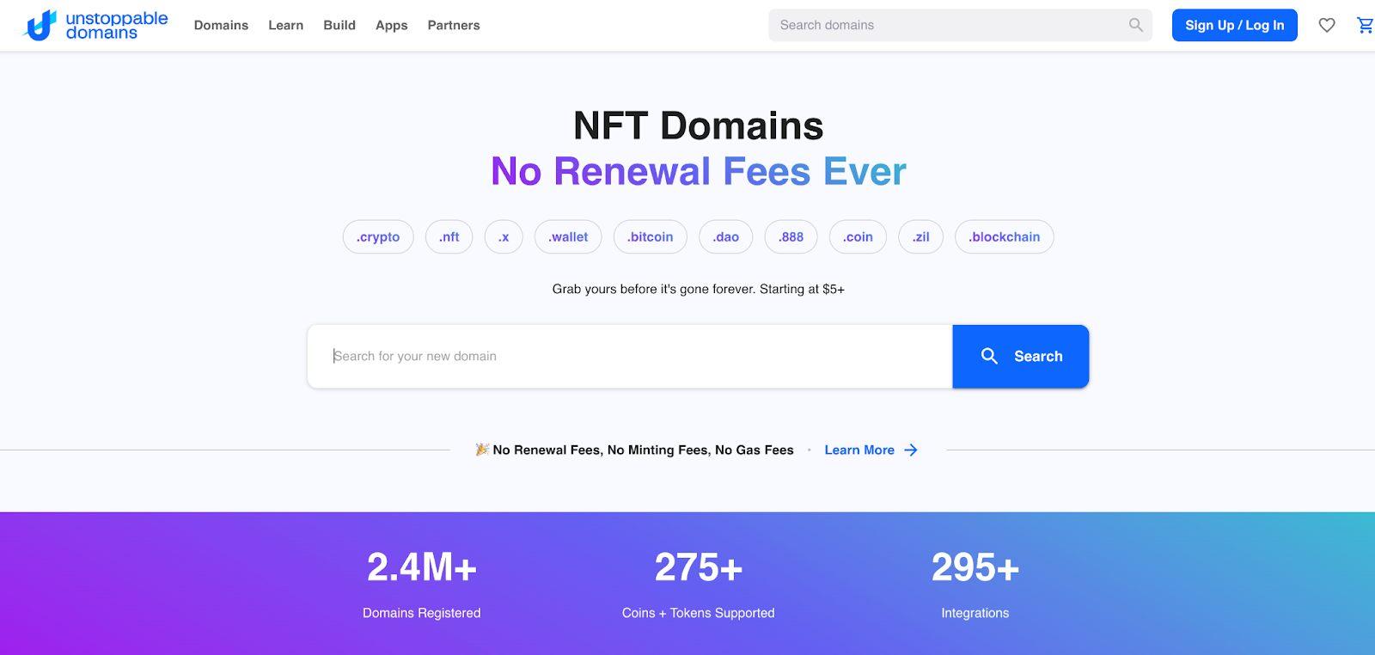The width and height of the screenshot is (1375, 655).
Task: Select the .bitcoin domain chip
Action: [x=651, y=237]
